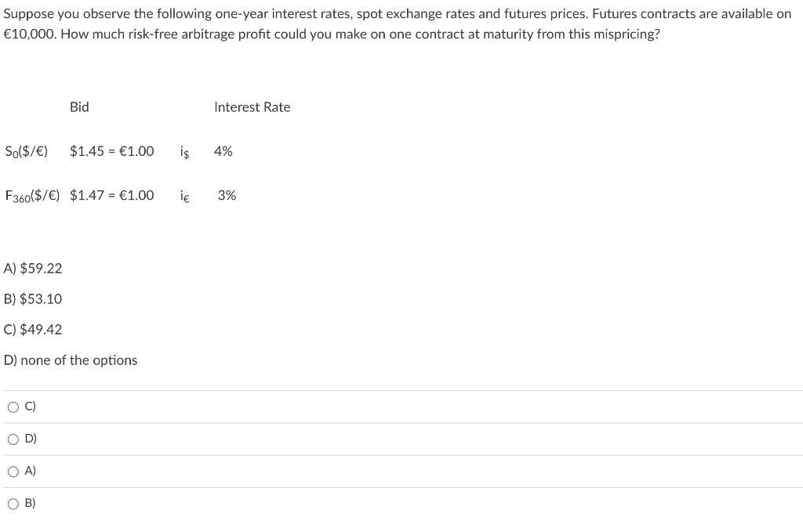Click the Bid column header

coord(79,107)
